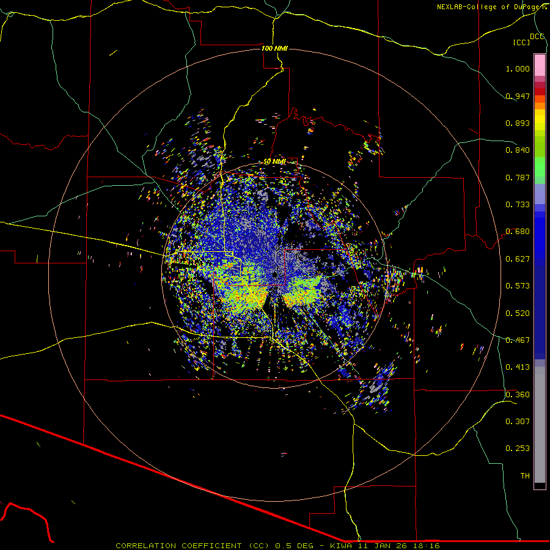The height and width of the screenshot is (550, 550).
Task: Click the 0.787 legend value
Action: click(518, 177)
